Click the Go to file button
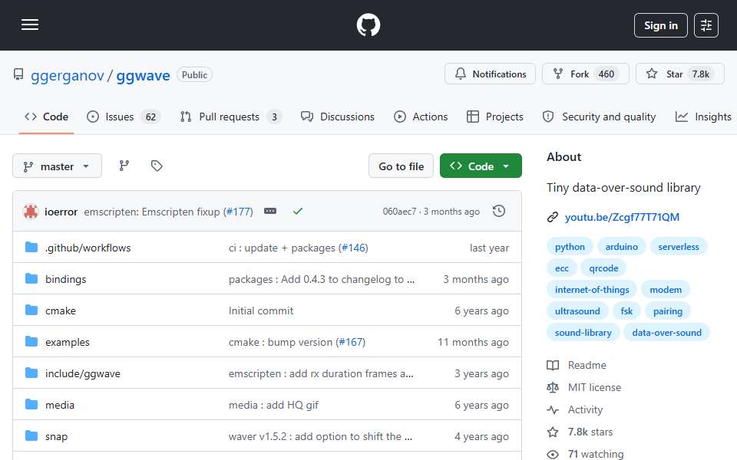The image size is (737, 460). 401,166
